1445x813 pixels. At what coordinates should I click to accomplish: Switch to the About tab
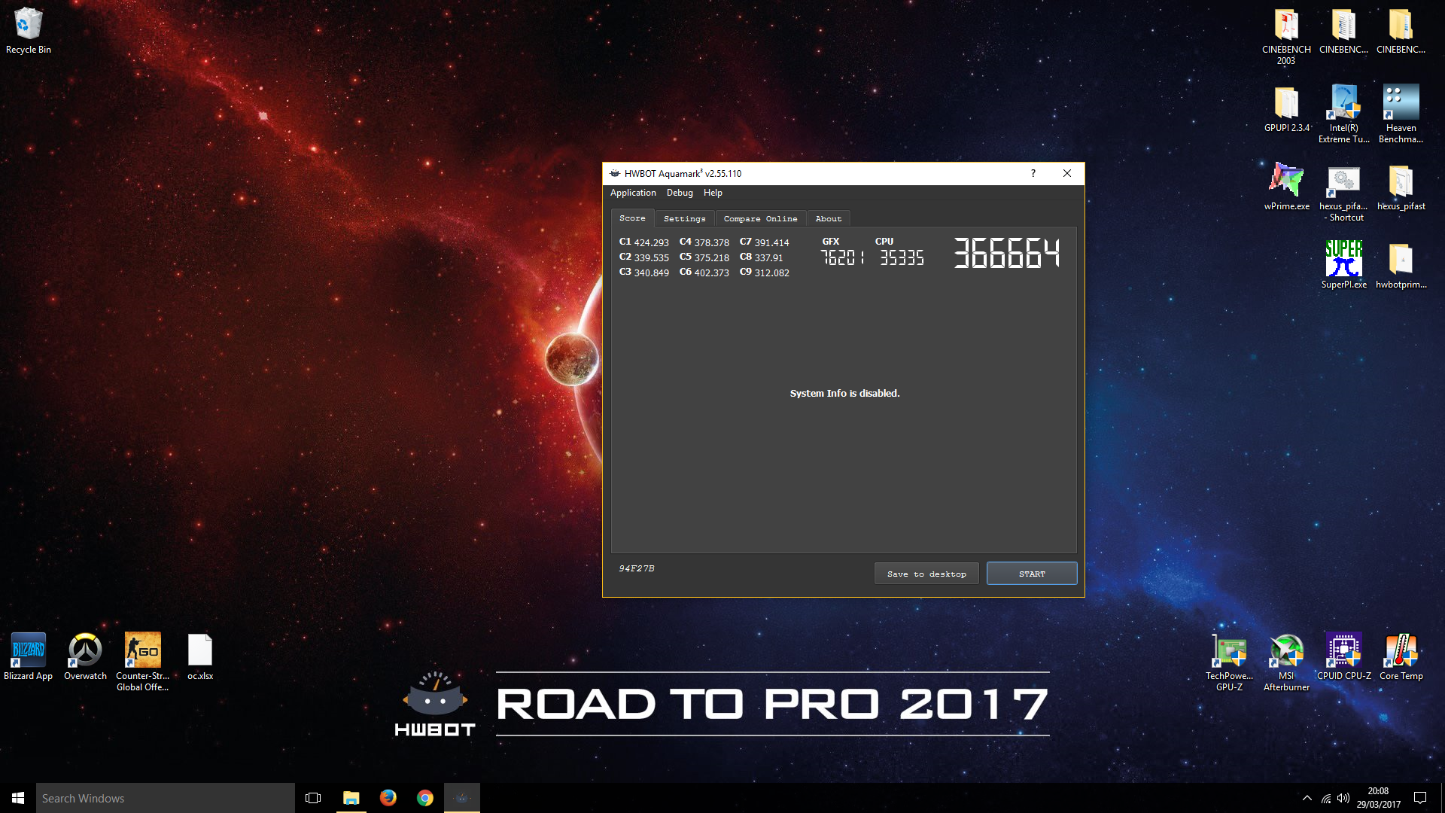[829, 219]
